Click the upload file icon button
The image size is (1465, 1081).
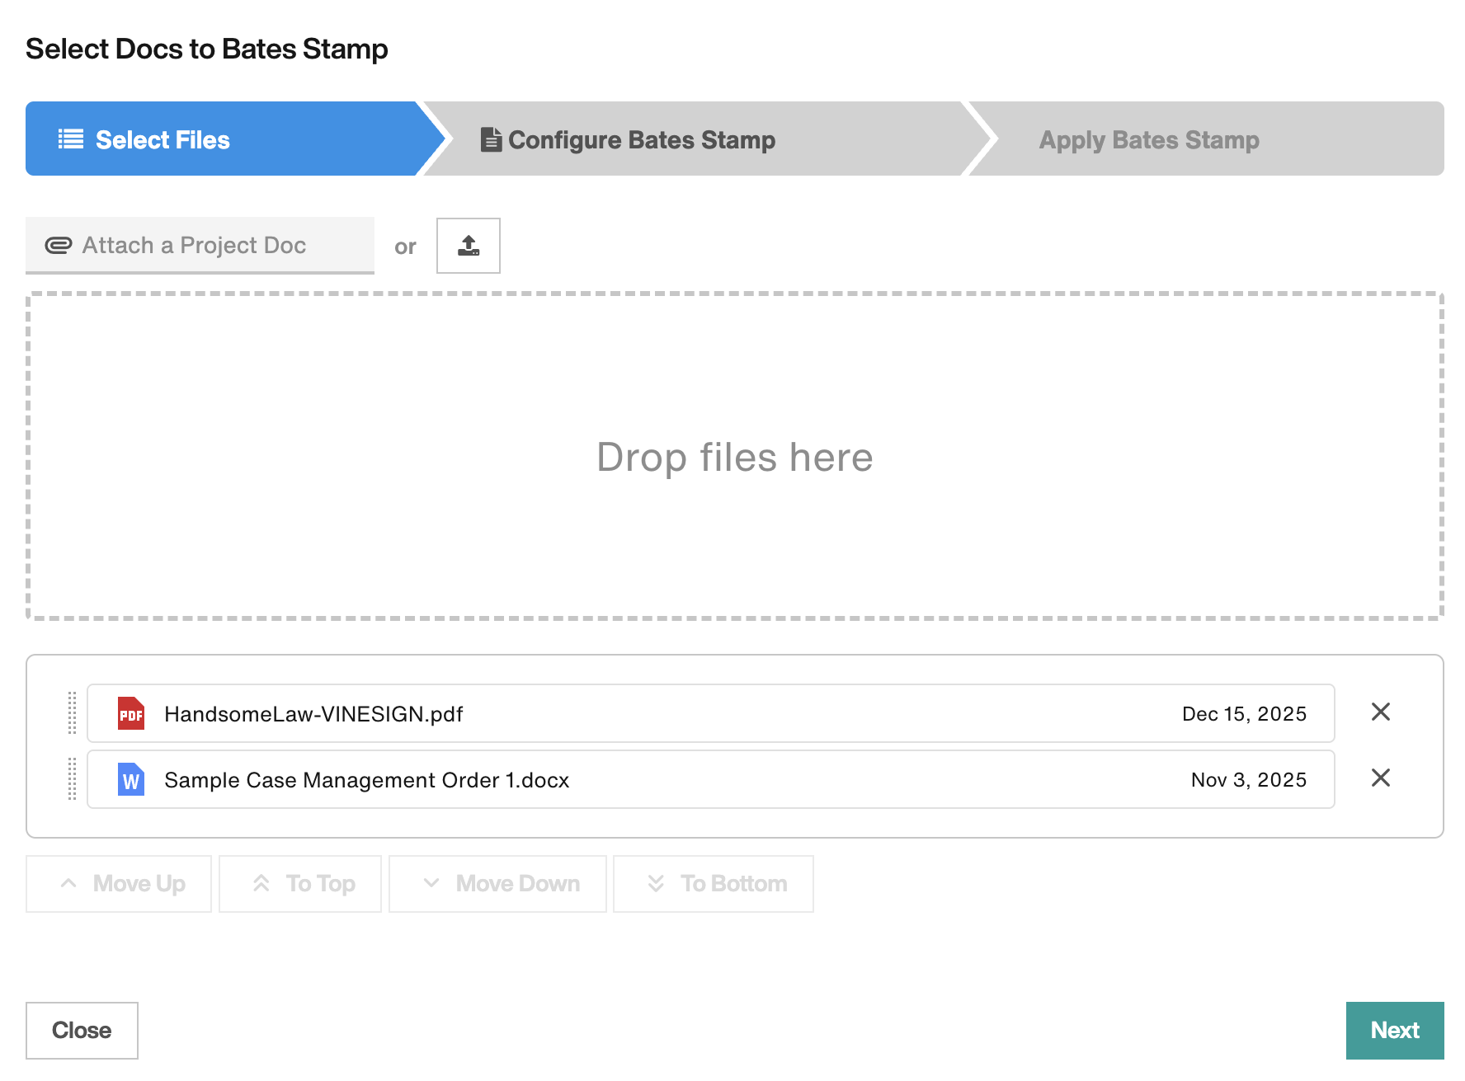[x=468, y=246]
